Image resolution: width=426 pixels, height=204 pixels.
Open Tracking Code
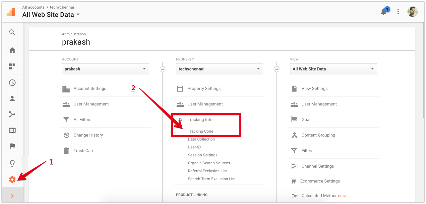tap(201, 131)
